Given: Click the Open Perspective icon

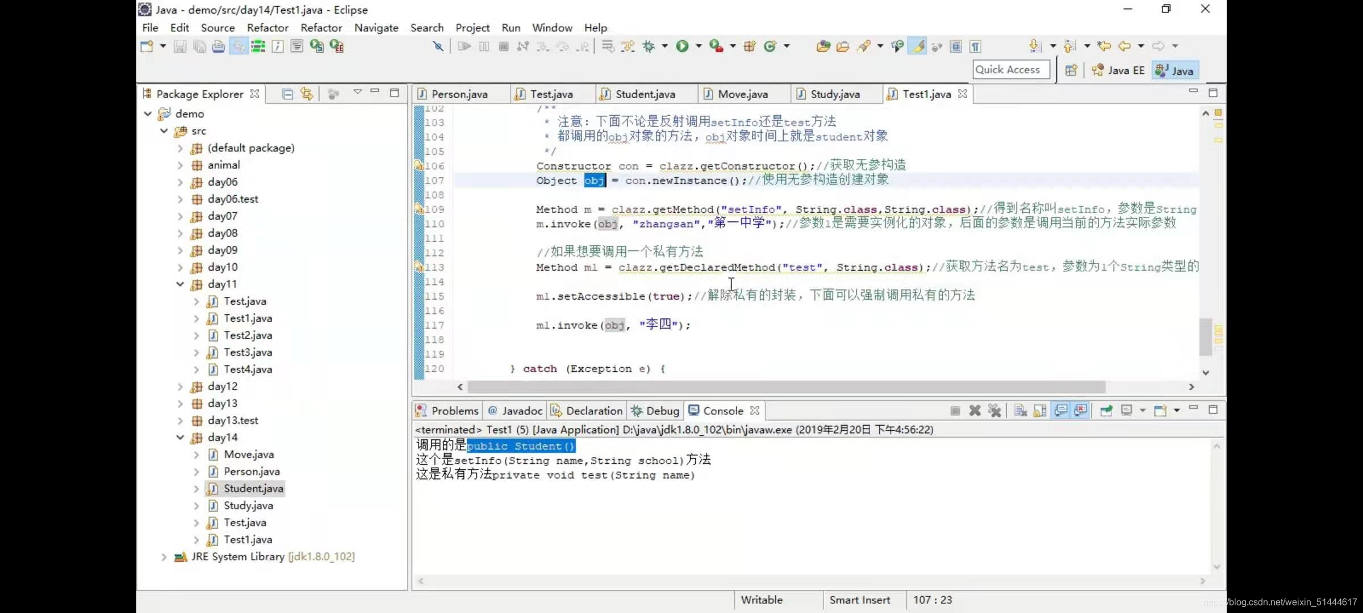Looking at the screenshot, I should tap(1071, 70).
